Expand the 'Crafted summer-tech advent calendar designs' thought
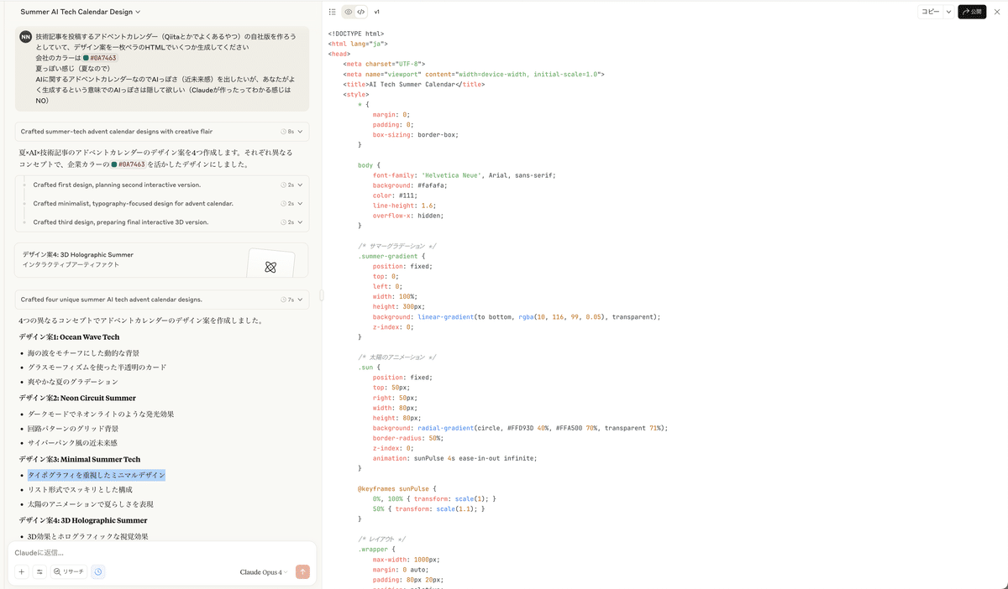1008x589 pixels. [x=162, y=132]
